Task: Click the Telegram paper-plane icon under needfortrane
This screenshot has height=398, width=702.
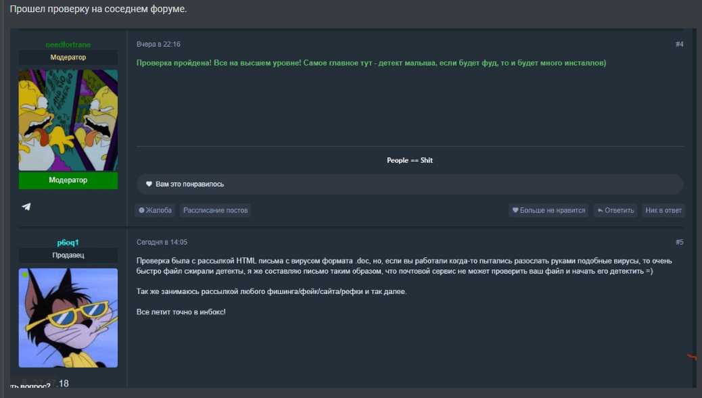Action: (26, 207)
